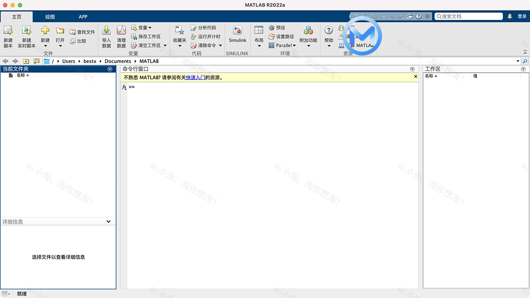Open the APP ribbon tab
Viewport: 530px width, 298px height.
[83, 16]
